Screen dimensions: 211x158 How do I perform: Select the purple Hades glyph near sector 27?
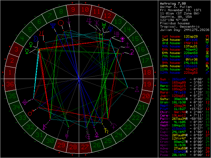(x=88, y=137)
